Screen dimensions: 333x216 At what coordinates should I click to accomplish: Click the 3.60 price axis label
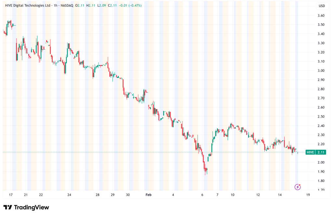[321, 16]
